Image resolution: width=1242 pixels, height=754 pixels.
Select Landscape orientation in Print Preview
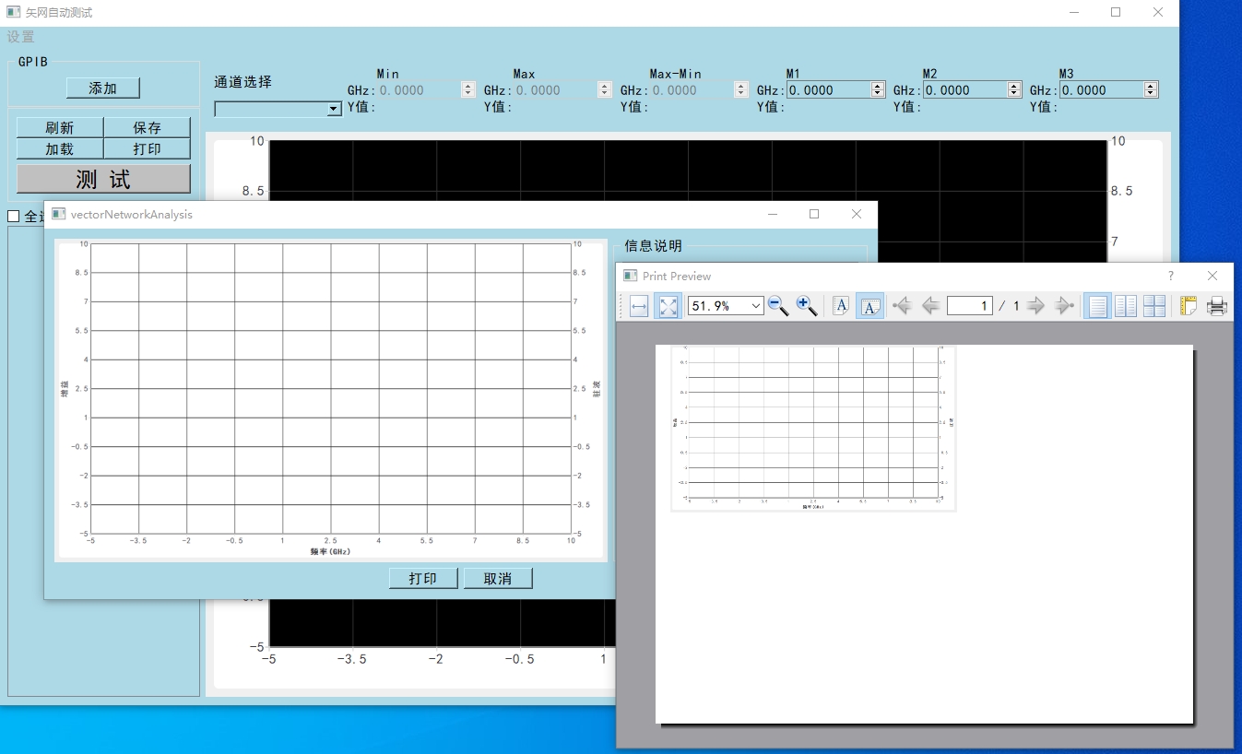[x=869, y=306]
